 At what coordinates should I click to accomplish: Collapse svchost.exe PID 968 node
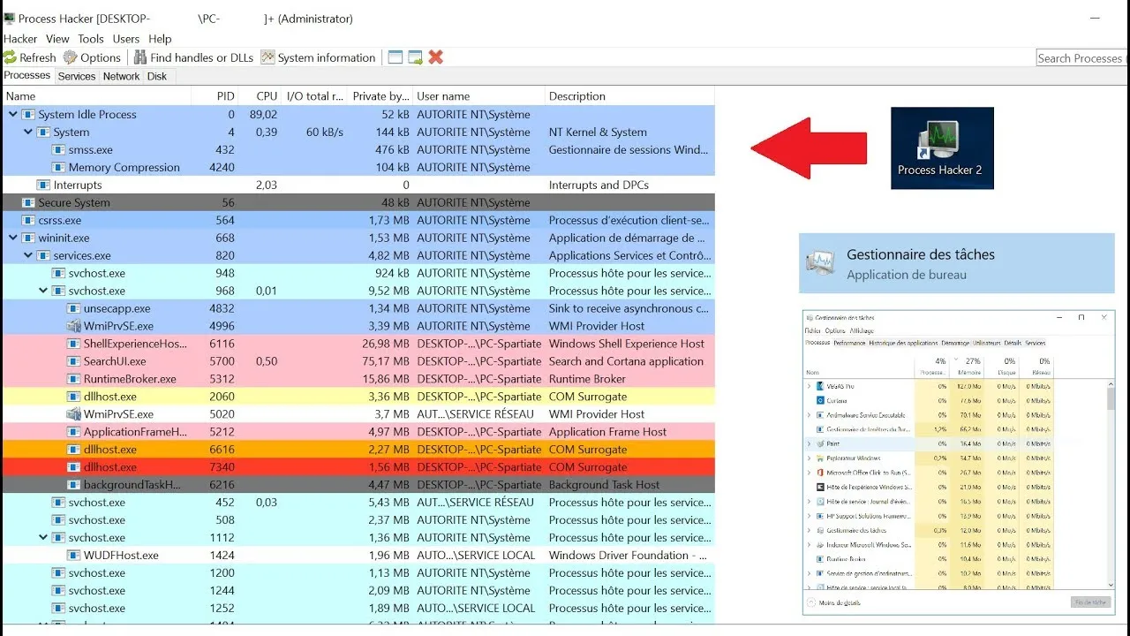coord(42,291)
